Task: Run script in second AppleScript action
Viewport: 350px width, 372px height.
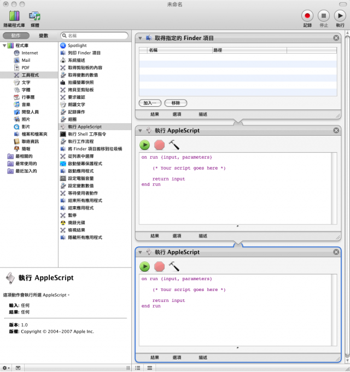Action: click(144, 266)
